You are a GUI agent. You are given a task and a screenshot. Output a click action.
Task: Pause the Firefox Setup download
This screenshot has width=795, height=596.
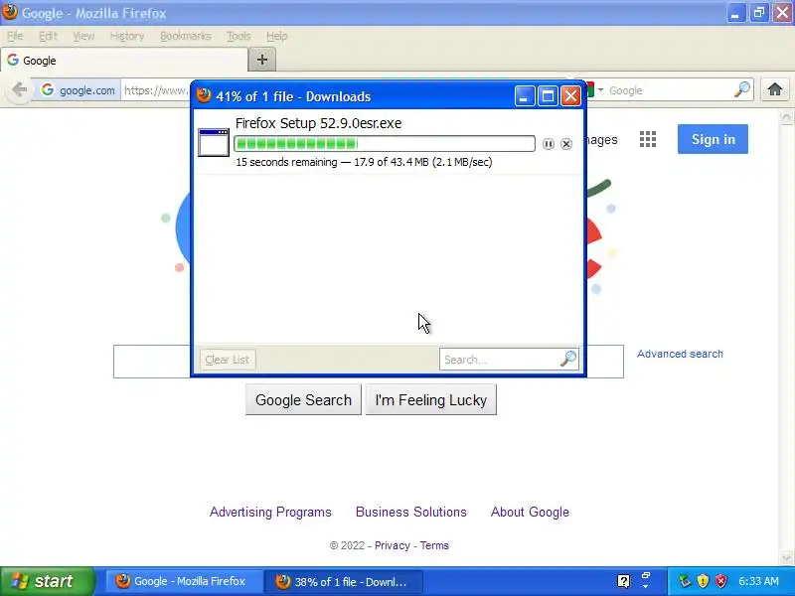click(549, 144)
